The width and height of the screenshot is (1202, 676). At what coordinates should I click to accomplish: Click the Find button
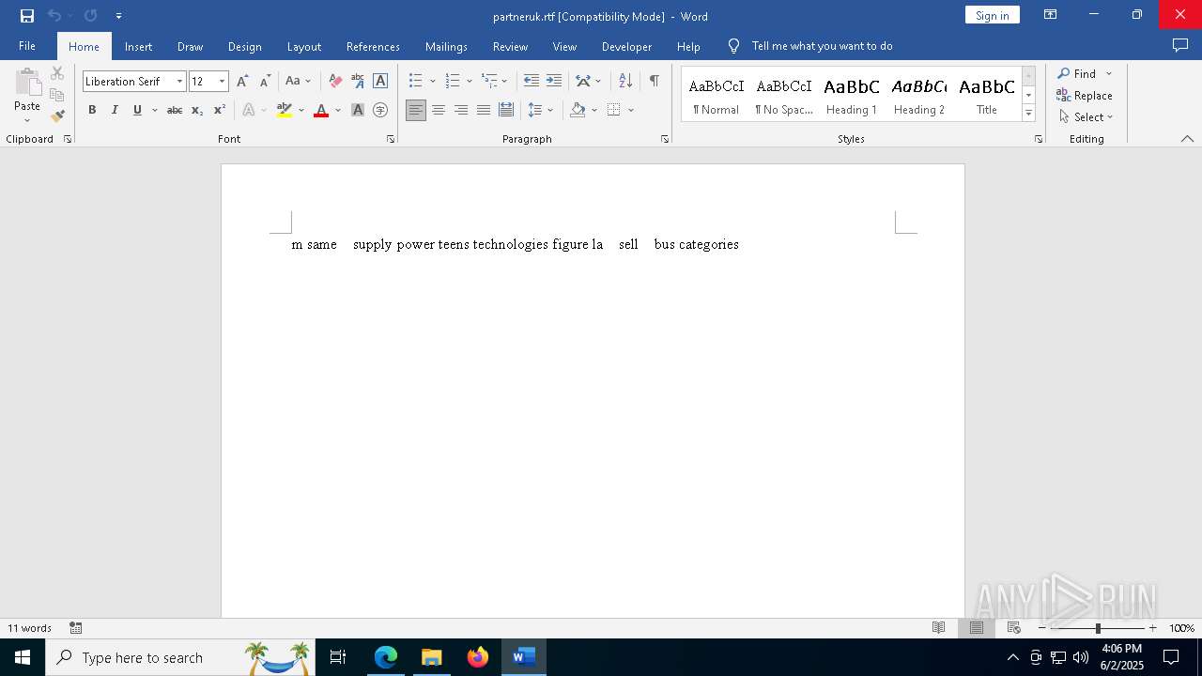pyautogui.click(x=1077, y=74)
